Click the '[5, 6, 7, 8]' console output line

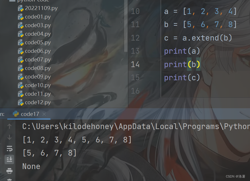[x=50, y=153]
